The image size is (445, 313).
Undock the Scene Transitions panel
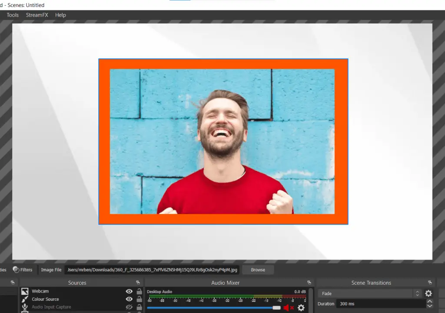pos(430,283)
